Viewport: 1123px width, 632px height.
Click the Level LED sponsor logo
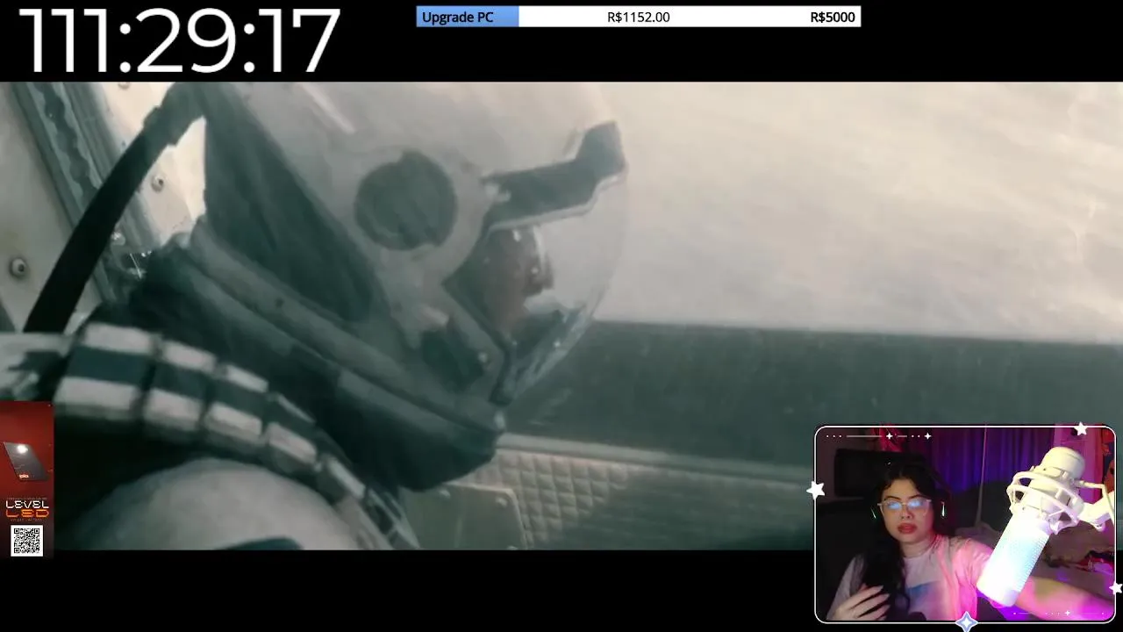click(26, 508)
